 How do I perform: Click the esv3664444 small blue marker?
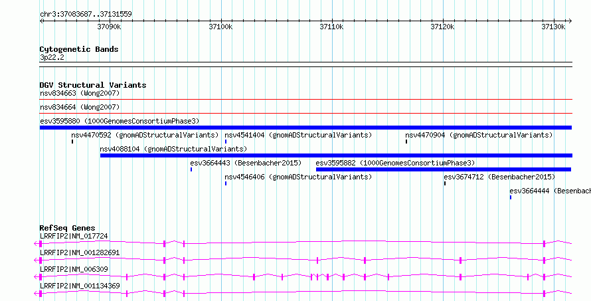(x=511, y=197)
